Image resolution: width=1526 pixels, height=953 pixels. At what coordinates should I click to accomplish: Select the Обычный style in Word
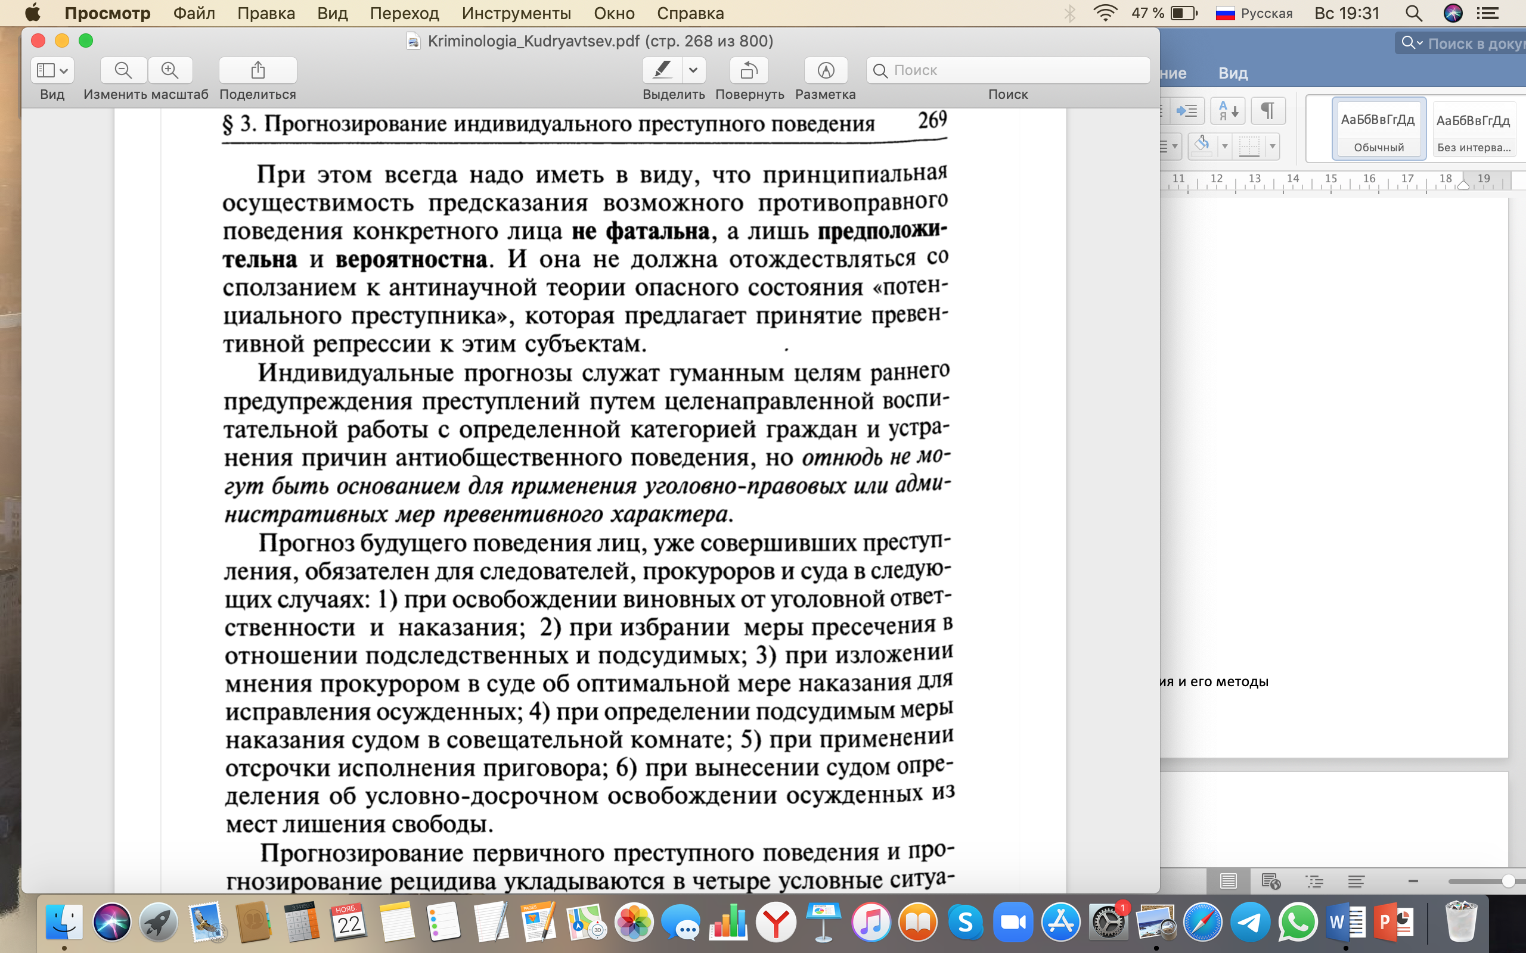1378,129
